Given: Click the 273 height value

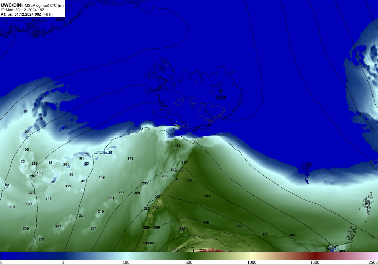Looking at the screenshot, I should [x=32, y=193].
